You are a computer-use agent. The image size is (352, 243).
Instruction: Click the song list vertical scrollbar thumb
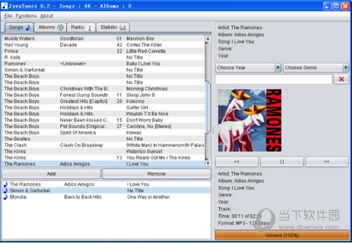(x=208, y=108)
